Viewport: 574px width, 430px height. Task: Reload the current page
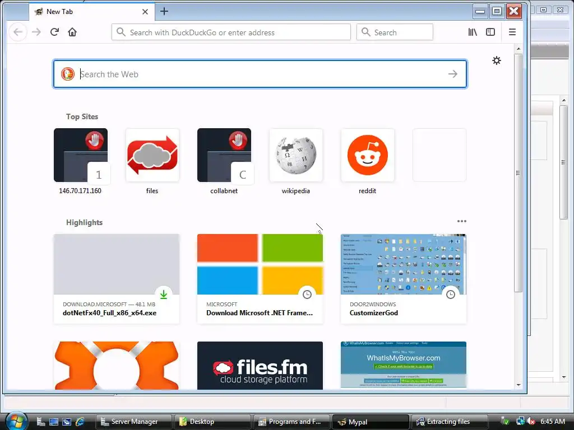[x=54, y=32]
